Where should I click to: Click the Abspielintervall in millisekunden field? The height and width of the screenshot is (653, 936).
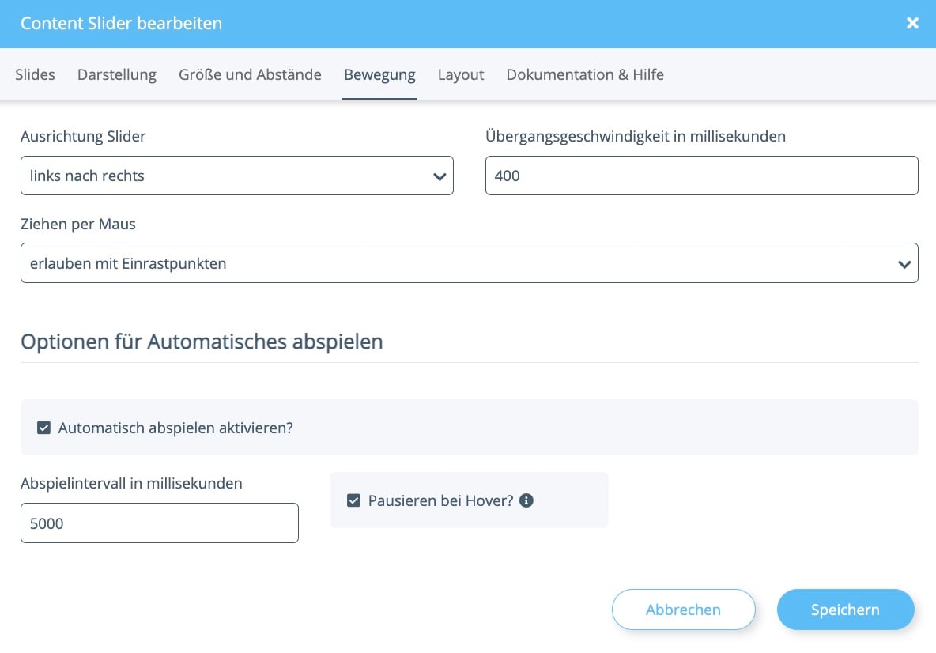[x=160, y=523]
